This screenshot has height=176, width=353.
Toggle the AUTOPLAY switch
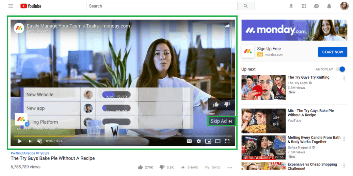[340, 69]
